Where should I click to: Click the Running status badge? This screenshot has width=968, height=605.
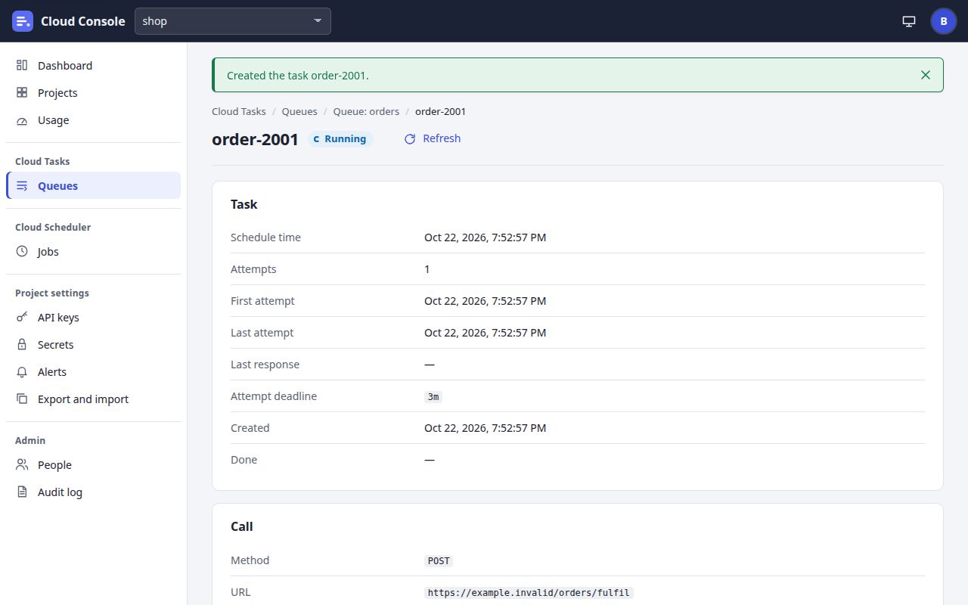click(341, 139)
